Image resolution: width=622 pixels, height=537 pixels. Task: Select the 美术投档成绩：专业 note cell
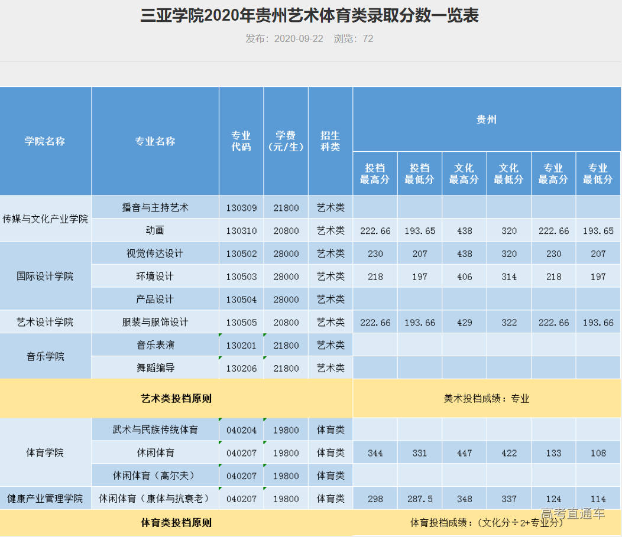pyautogui.click(x=487, y=399)
